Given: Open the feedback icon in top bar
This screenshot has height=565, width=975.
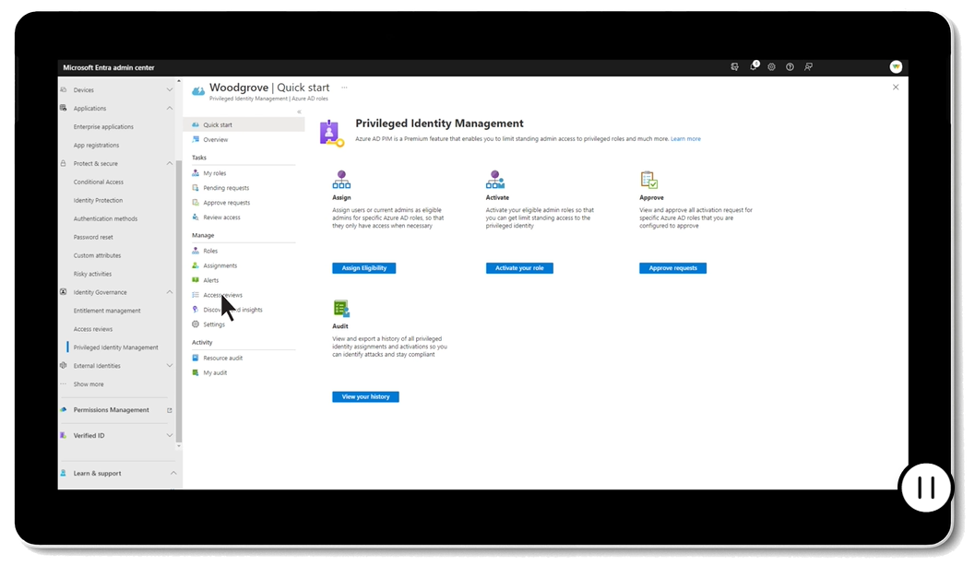Looking at the screenshot, I should 808,67.
